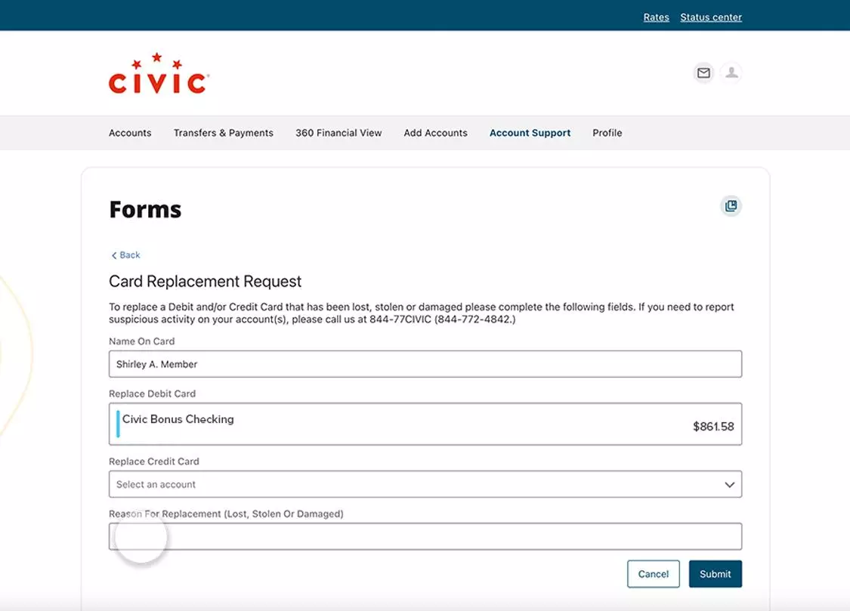Open the Add Accounts menu item
This screenshot has height=611, width=850.
(x=435, y=133)
